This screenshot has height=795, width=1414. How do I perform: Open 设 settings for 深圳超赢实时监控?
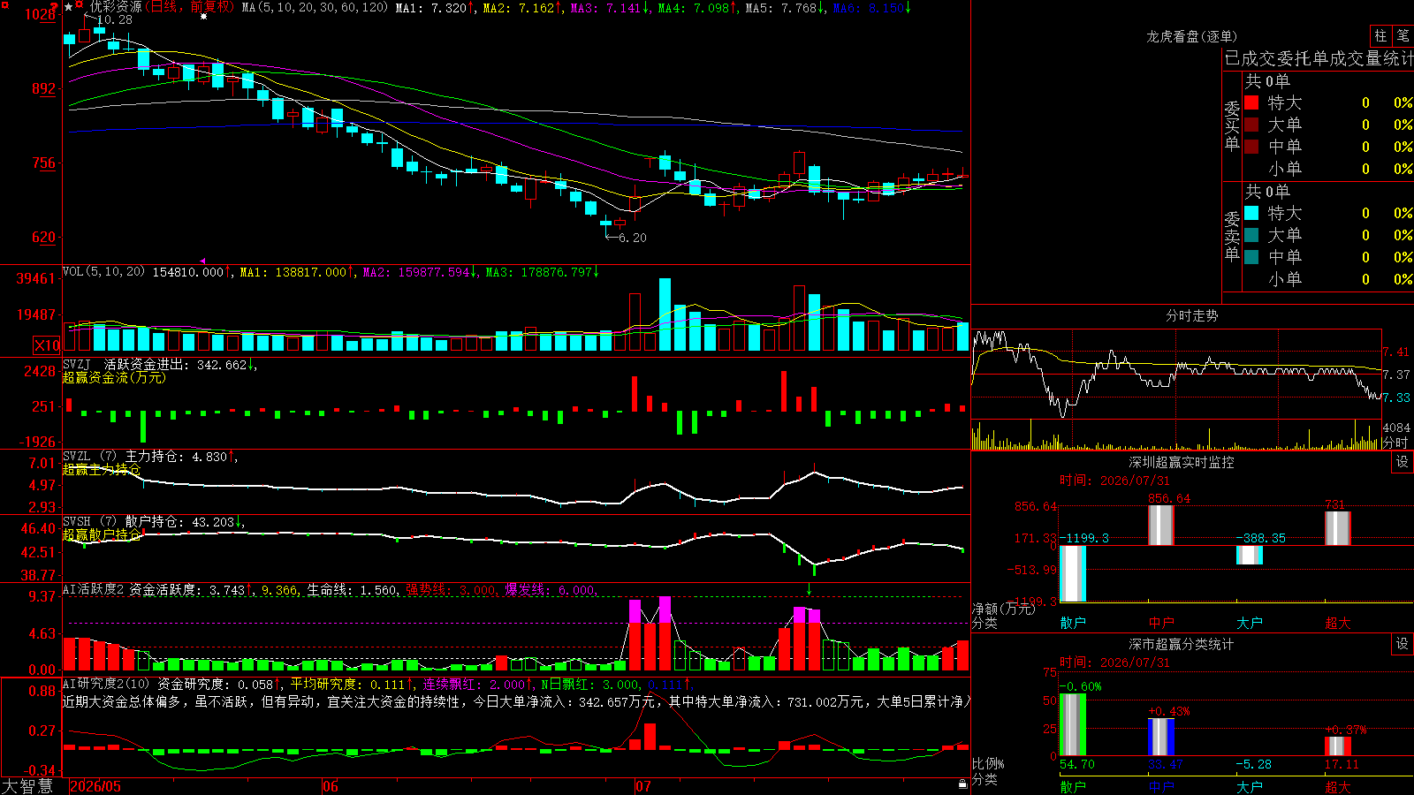pyautogui.click(x=1403, y=462)
